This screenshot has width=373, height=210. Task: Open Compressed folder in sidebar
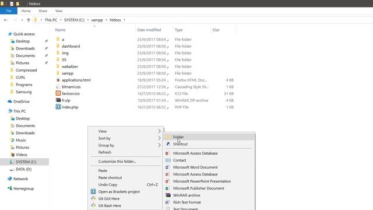coord(26,70)
